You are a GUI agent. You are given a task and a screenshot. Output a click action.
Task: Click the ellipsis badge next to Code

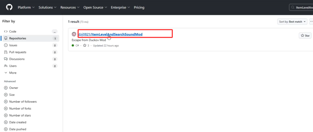click(55, 32)
